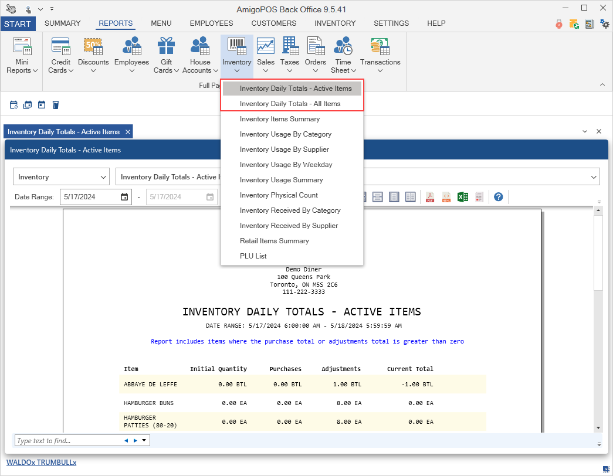Viewport: 613px width, 476px height.
Task: Select Inventory Usage By Category
Action: point(285,134)
